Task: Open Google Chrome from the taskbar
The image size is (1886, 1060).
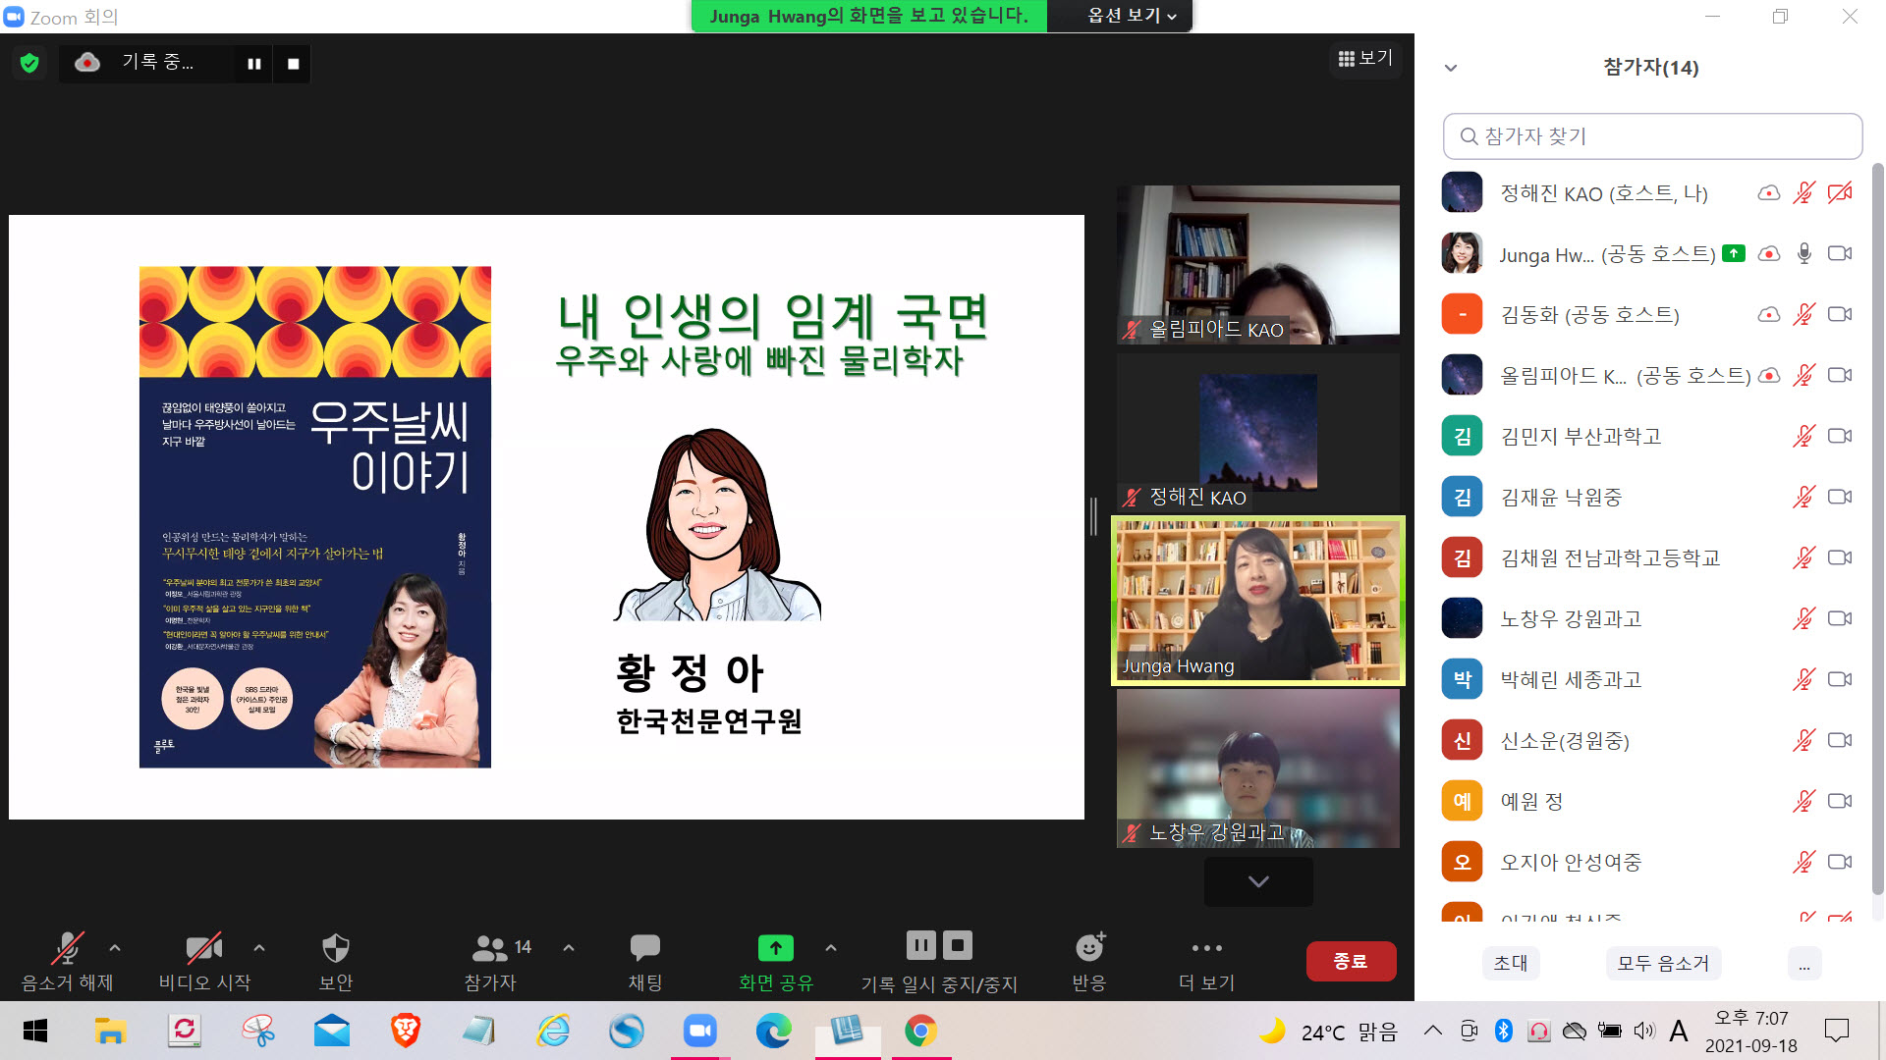Action: coord(920,1031)
